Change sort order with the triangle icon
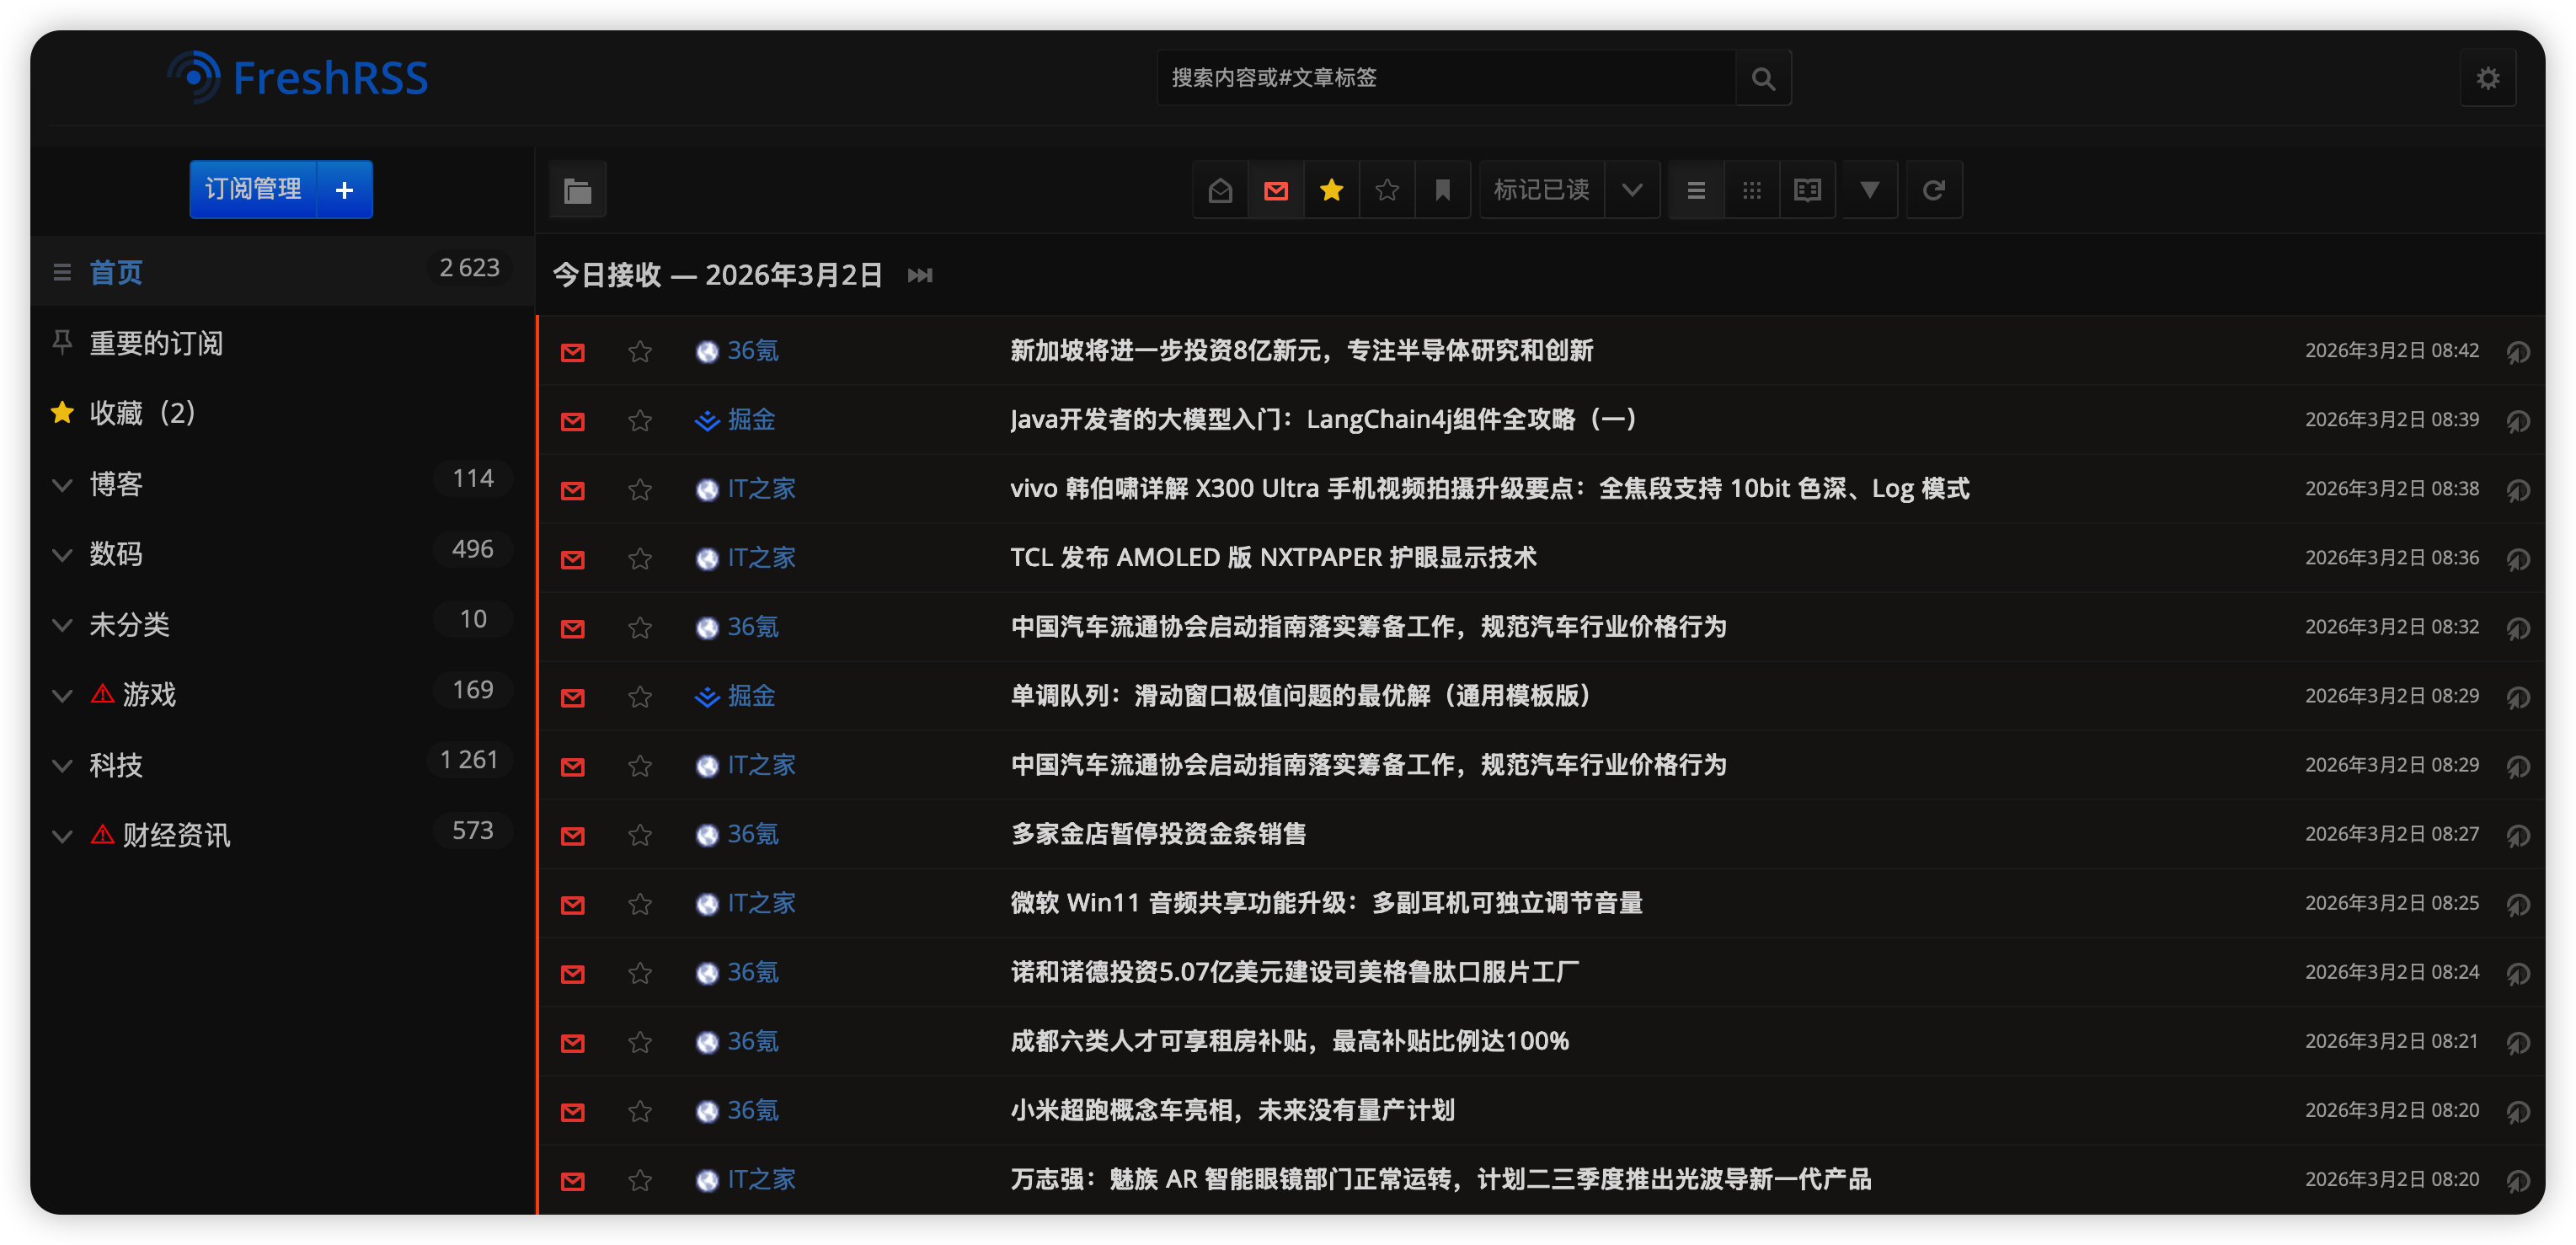This screenshot has height=1245, width=2576. click(1870, 190)
